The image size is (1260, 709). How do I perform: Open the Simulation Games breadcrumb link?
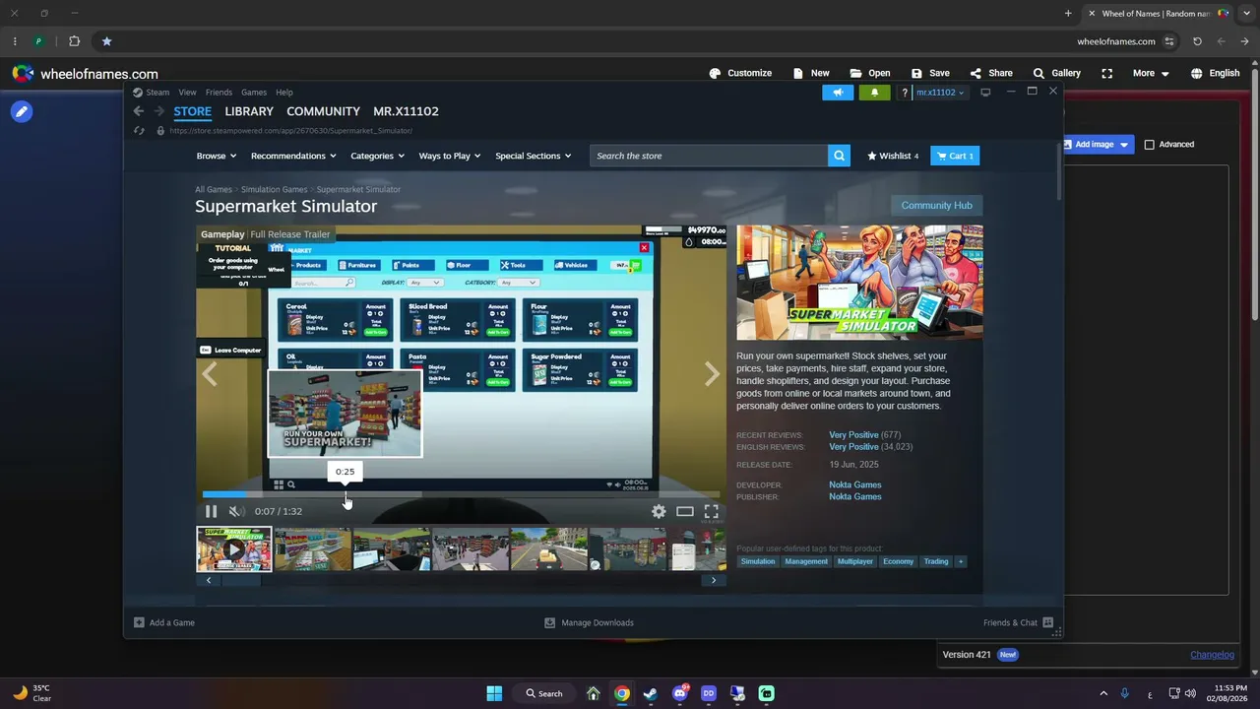pyautogui.click(x=274, y=189)
